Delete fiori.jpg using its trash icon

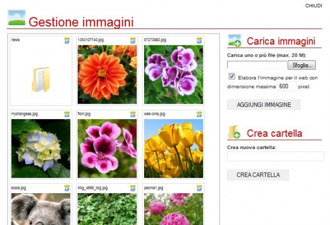coord(133,114)
